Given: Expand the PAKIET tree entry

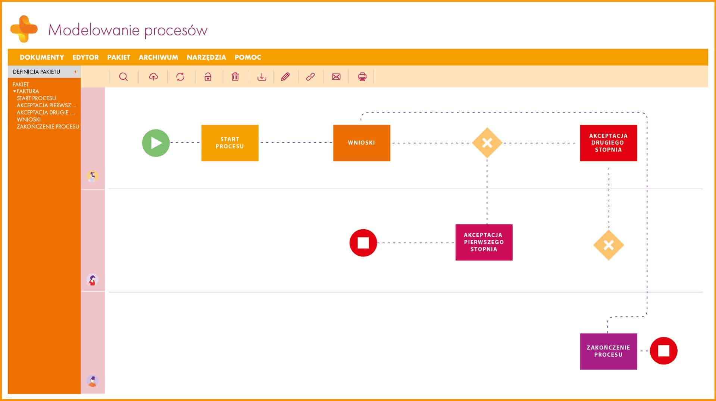Looking at the screenshot, I should coord(21,84).
